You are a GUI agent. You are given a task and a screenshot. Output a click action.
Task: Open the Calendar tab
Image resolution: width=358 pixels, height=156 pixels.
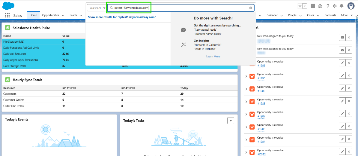tap(272, 15)
